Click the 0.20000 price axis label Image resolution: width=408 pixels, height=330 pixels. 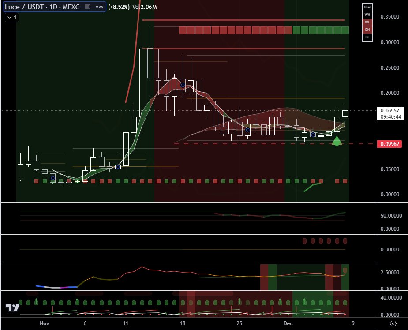(x=389, y=93)
